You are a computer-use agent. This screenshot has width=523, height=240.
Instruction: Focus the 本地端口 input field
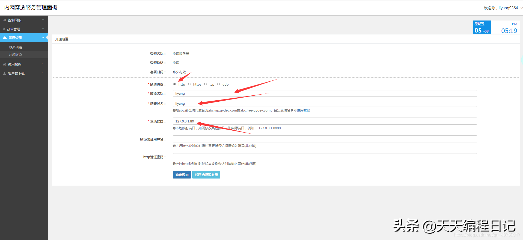pos(325,121)
